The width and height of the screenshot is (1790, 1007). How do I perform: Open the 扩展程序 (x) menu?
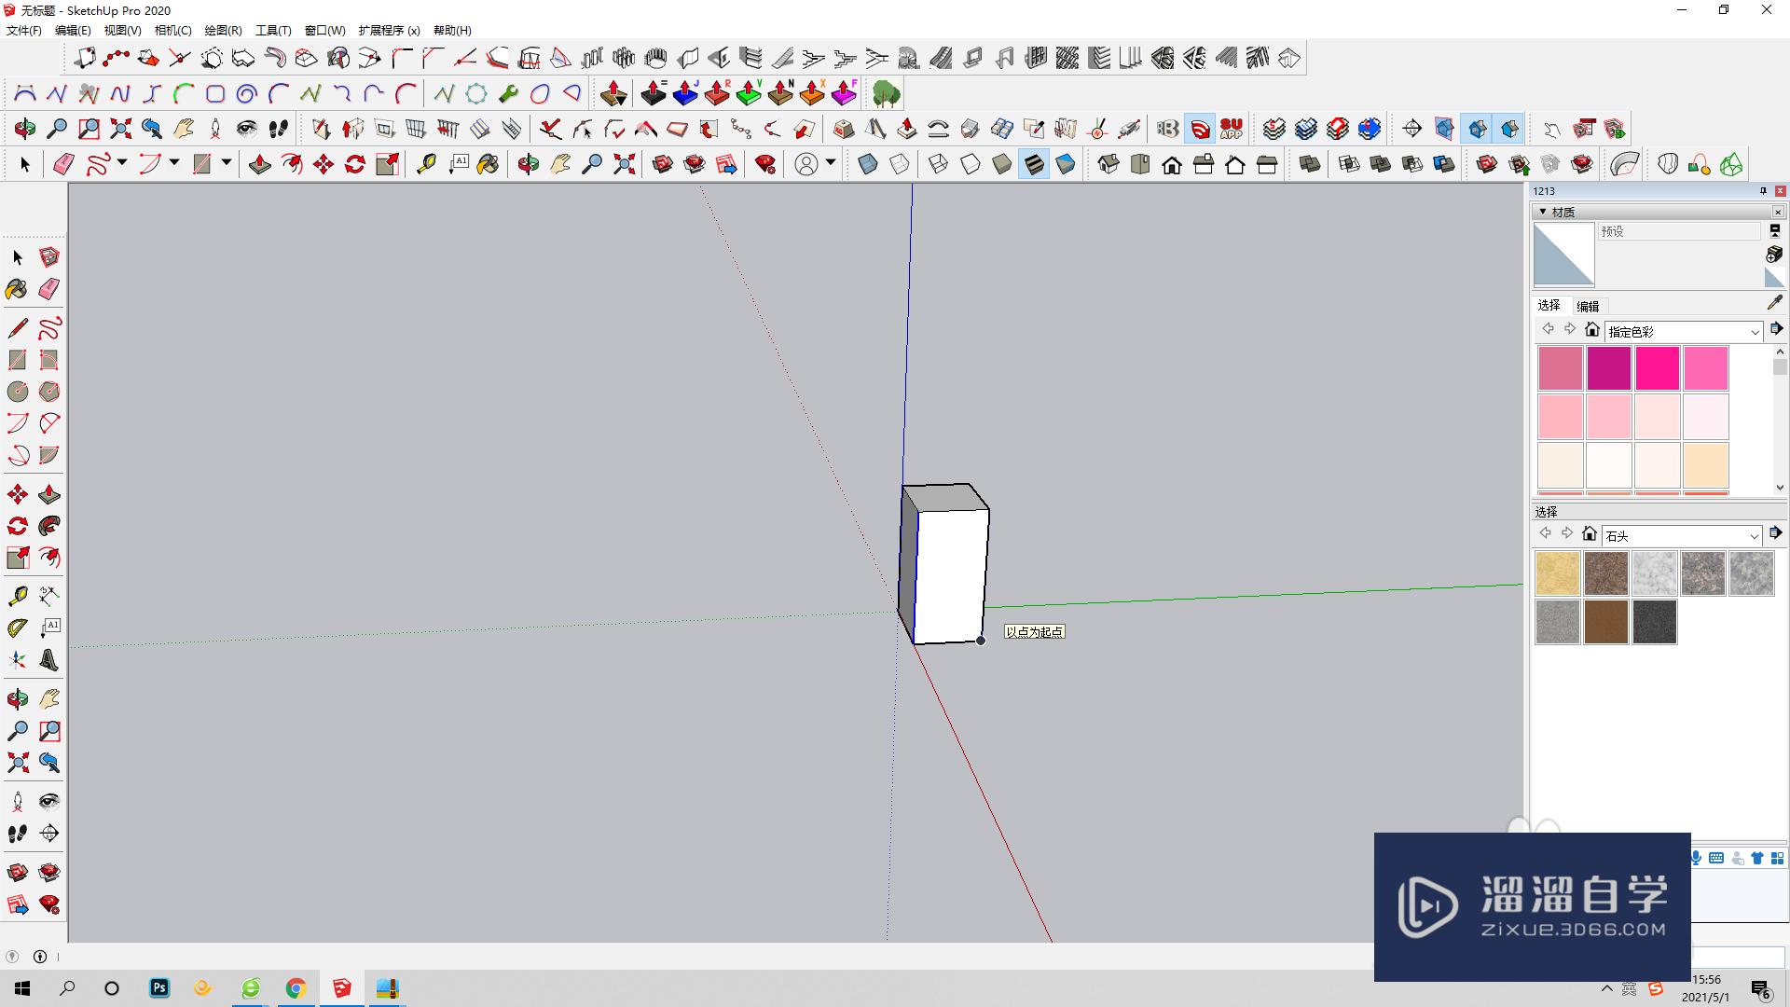pos(389,31)
